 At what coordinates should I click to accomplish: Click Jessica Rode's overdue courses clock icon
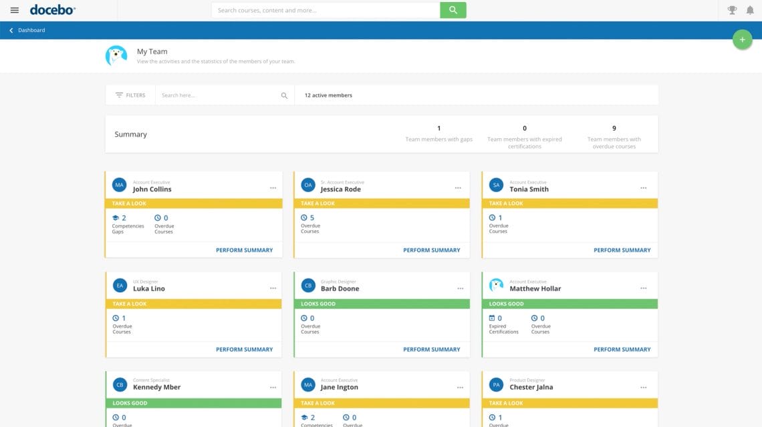pos(303,218)
